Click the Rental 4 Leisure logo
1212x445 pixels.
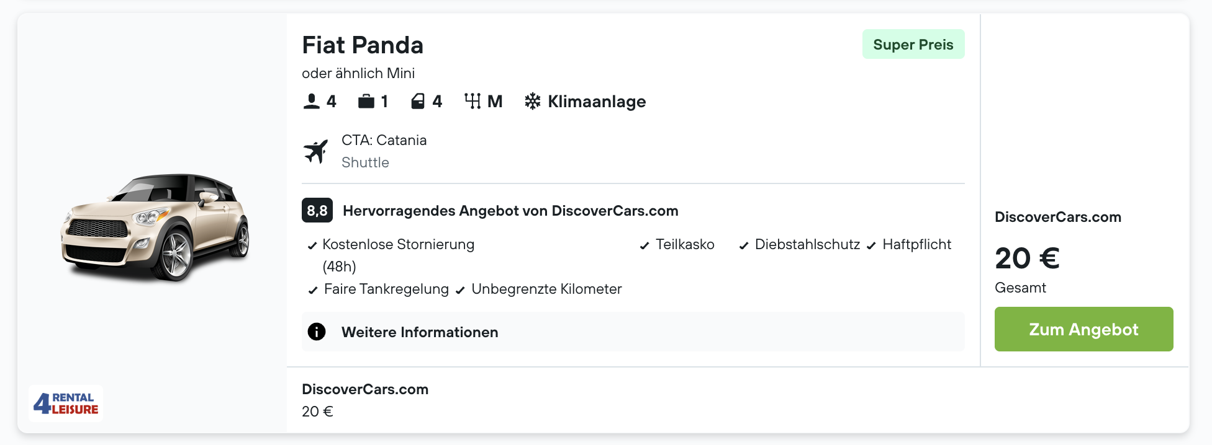tap(66, 403)
